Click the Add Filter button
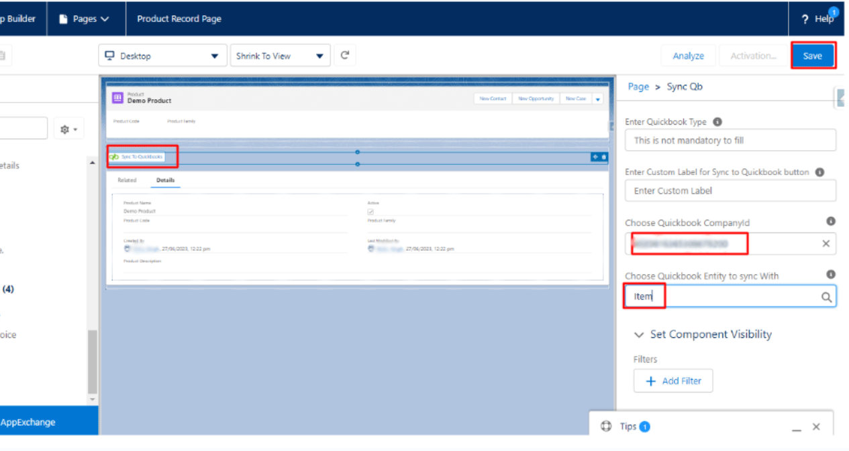Viewport: 849px width, 451px height. [x=673, y=381]
